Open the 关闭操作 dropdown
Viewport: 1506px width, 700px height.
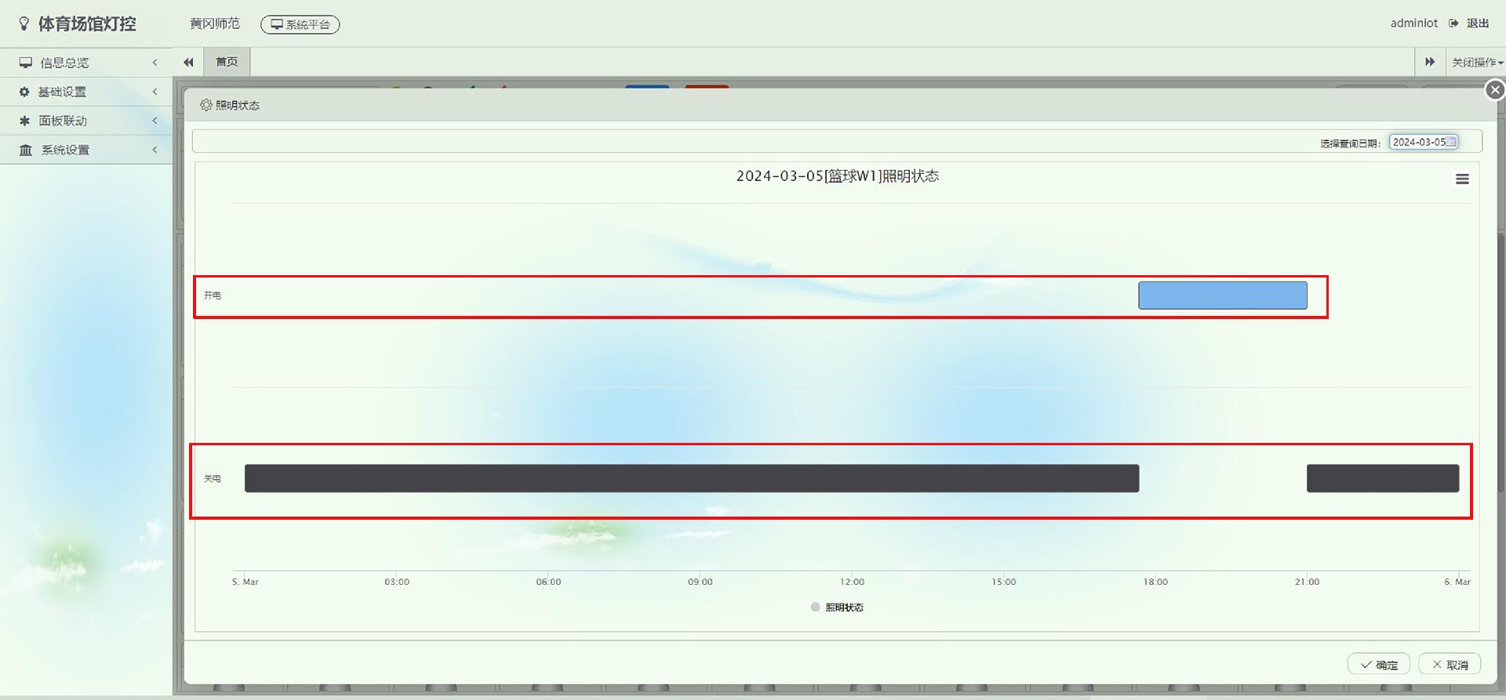pyautogui.click(x=1476, y=62)
